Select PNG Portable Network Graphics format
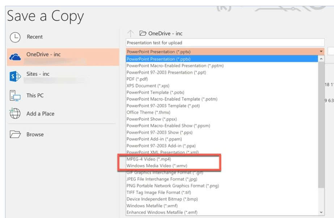 [173, 186]
